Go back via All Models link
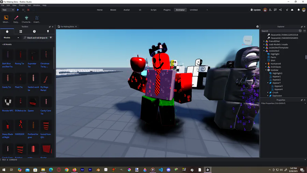 7,44
